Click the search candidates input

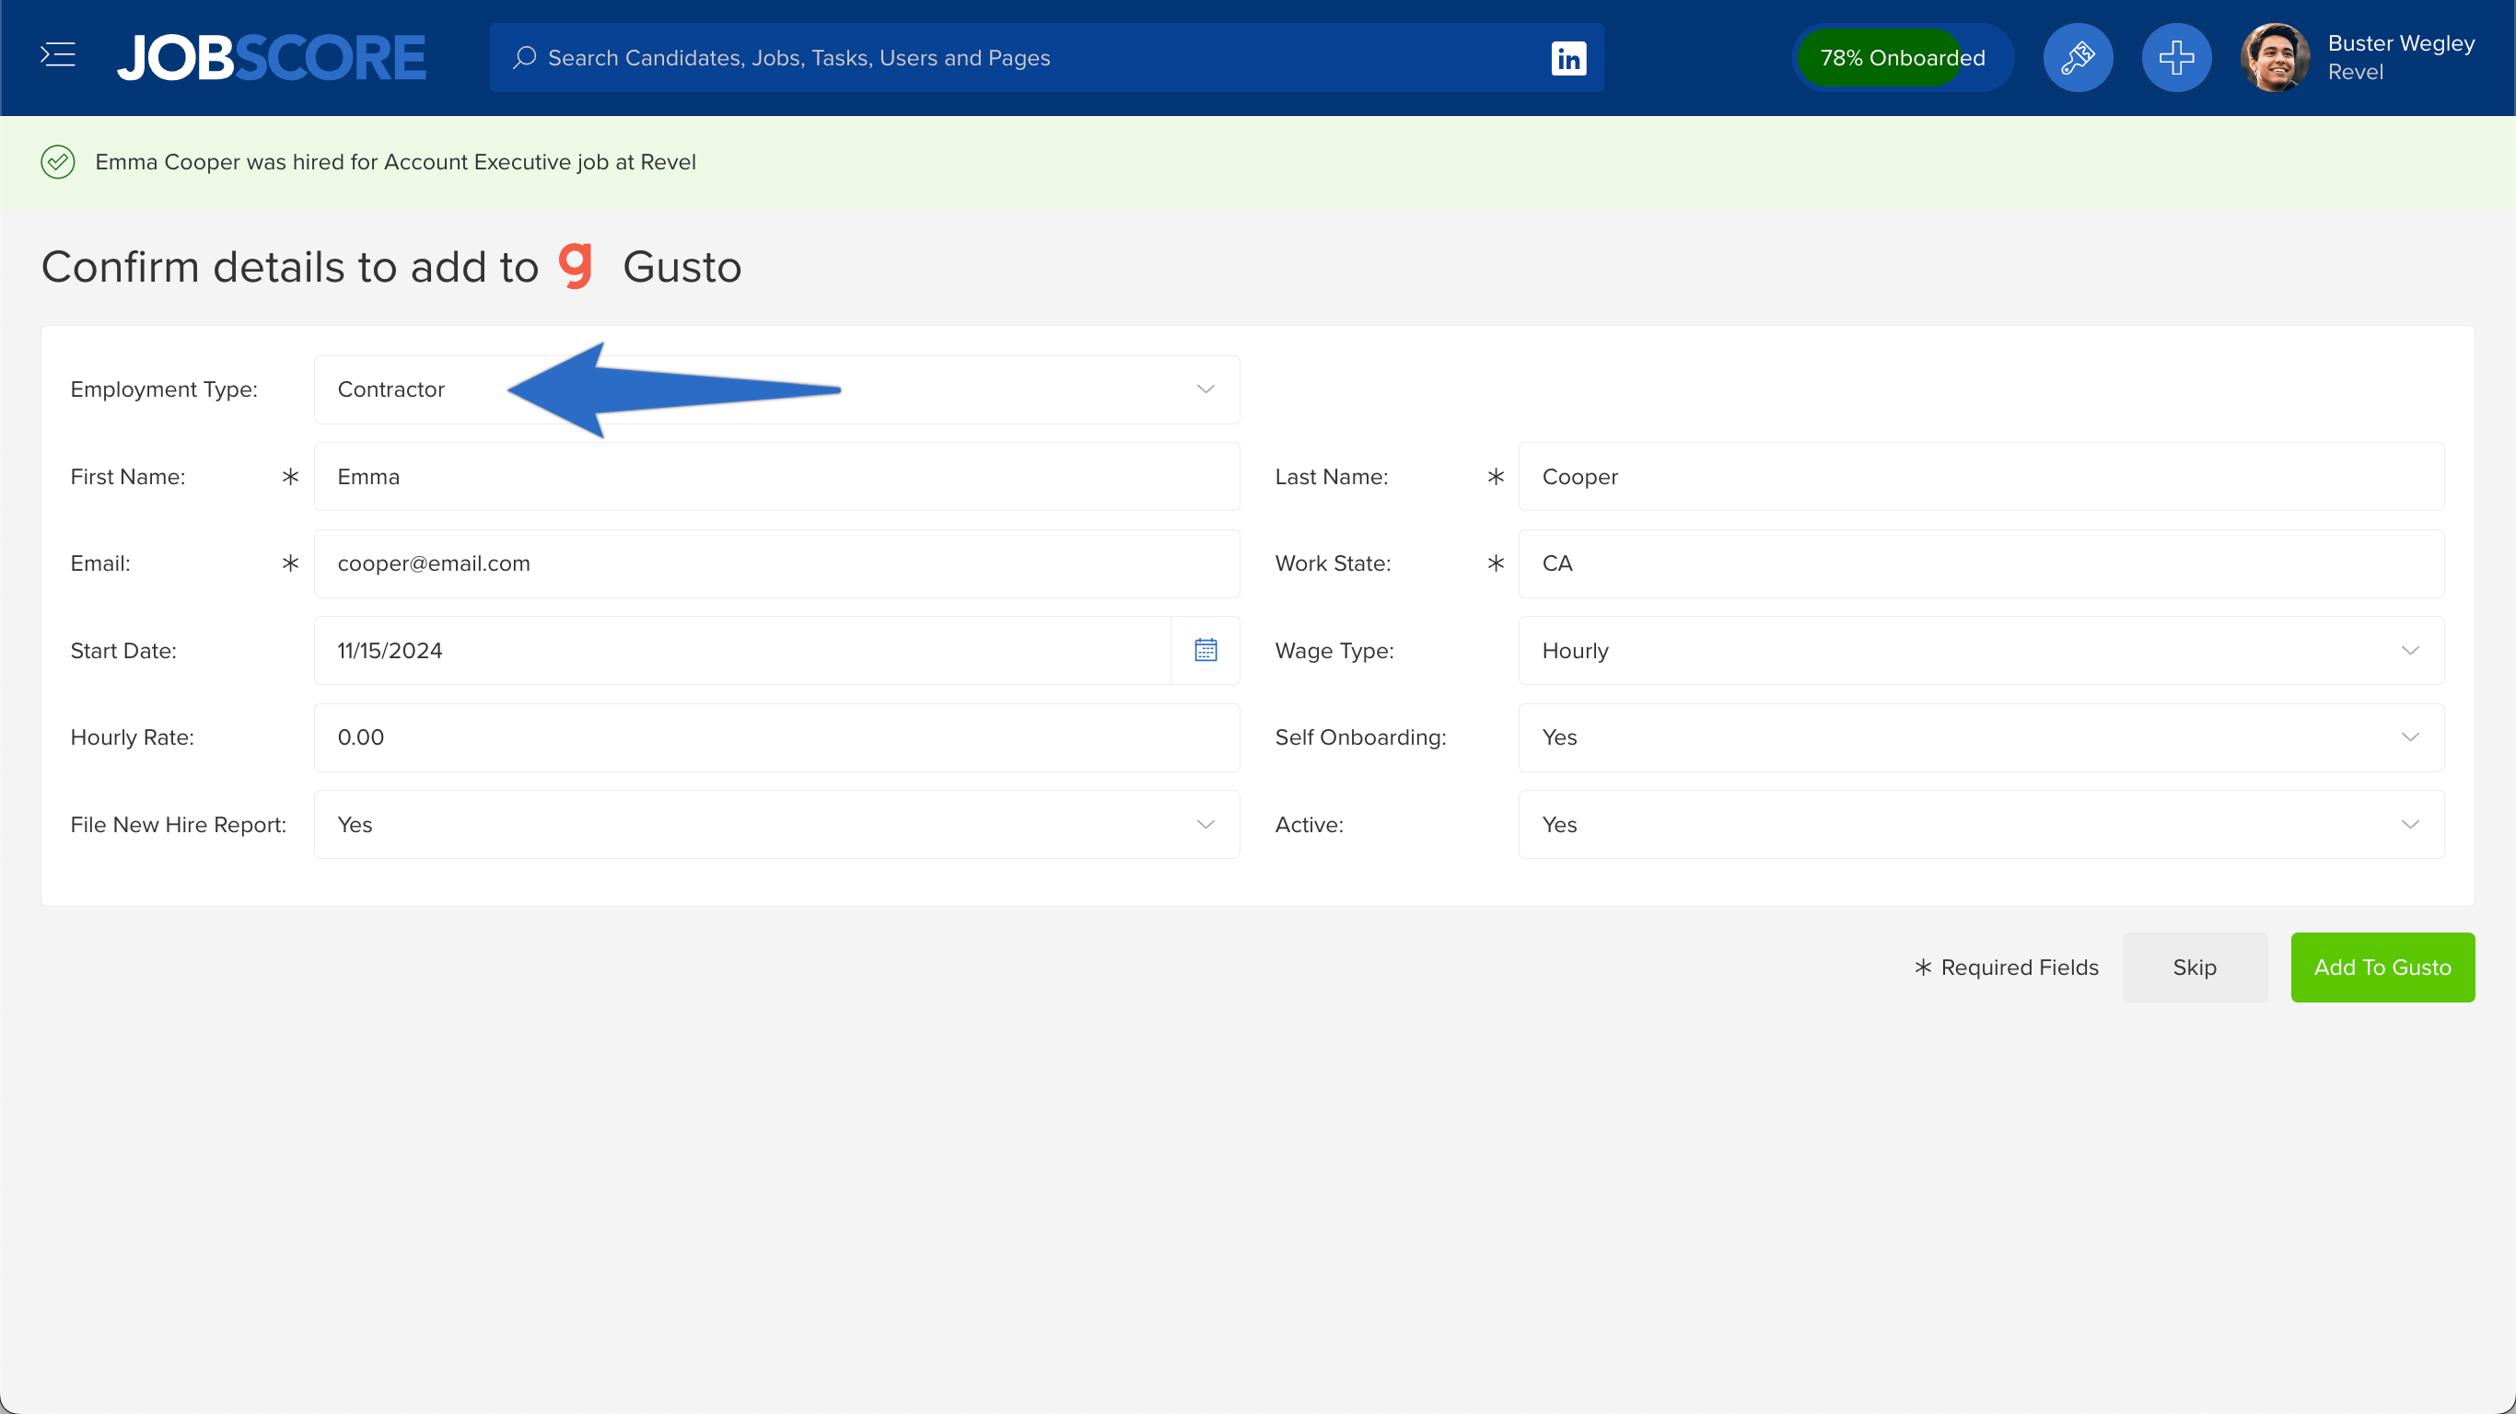point(1045,58)
